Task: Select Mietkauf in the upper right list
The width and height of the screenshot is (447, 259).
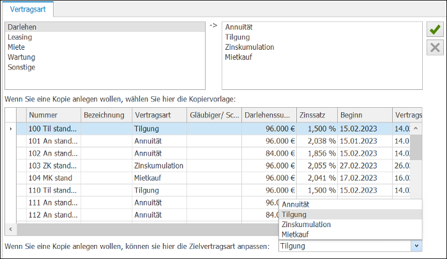Action: [x=322, y=57]
